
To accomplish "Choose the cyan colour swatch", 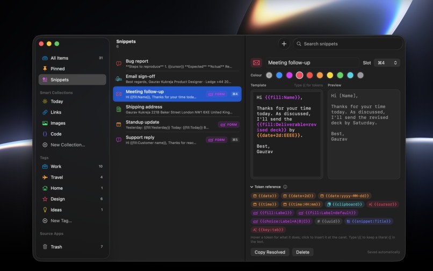I will [x=350, y=75].
